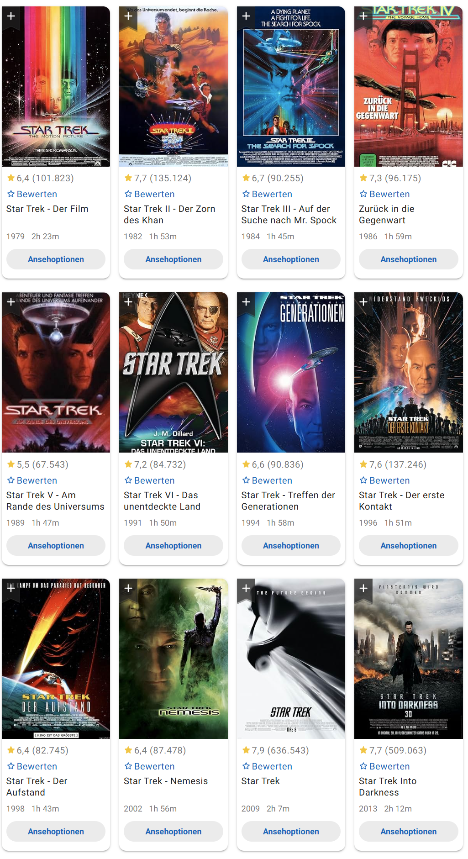This screenshot has height=859, width=468.
Task: Open Ansehoptionen for Star Trek - Der Film
Action: click(x=56, y=259)
